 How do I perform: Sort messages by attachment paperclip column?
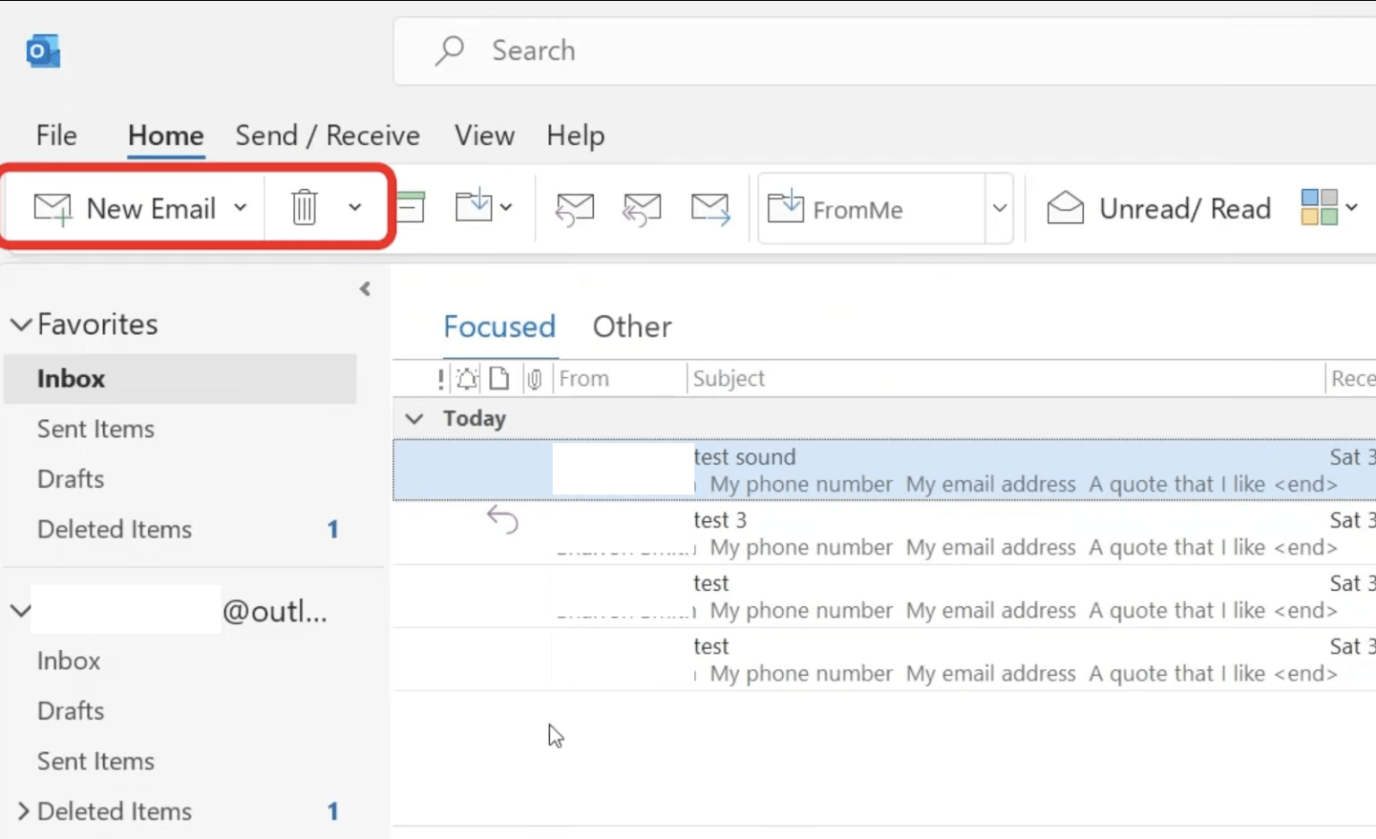pyautogui.click(x=535, y=378)
